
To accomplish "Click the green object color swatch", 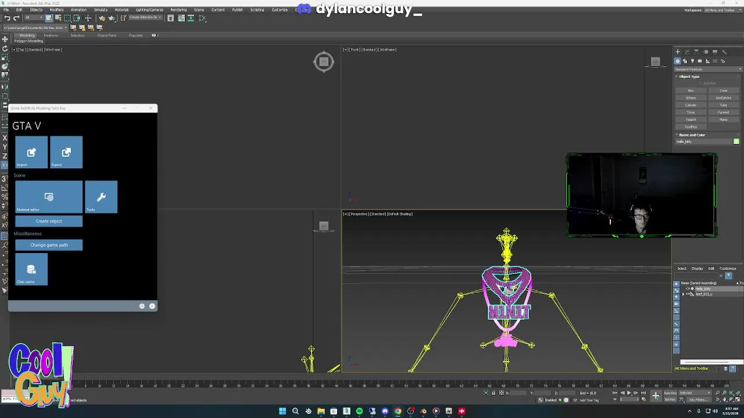I will click(736, 142).
